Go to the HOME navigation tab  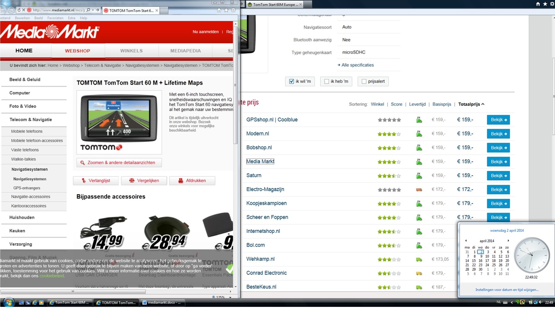pos(24,51)
